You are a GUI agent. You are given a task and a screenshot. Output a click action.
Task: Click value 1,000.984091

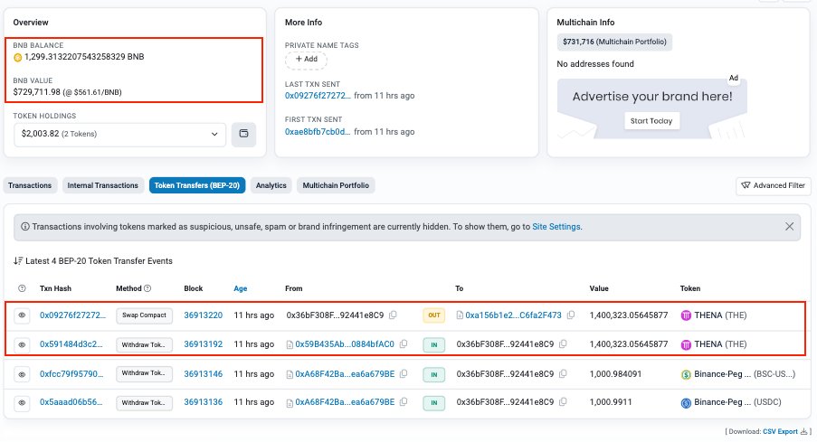tap(615, 374)
